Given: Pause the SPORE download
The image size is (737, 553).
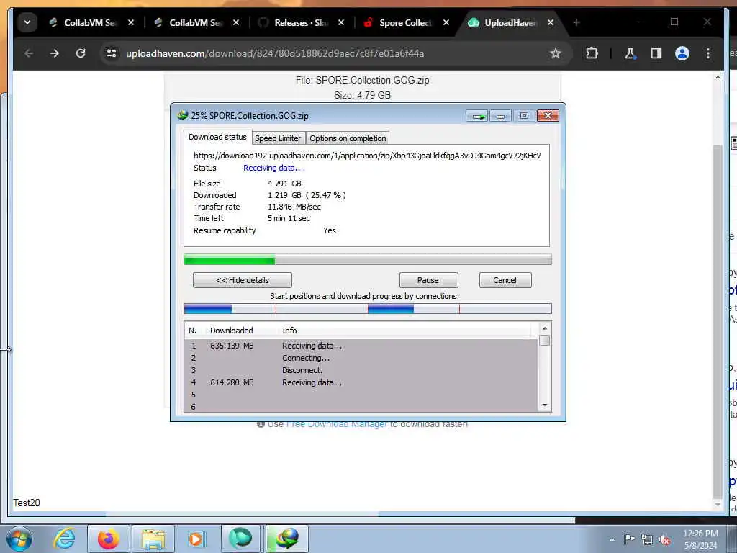Looking at the screenshot, I should [428, 280].
